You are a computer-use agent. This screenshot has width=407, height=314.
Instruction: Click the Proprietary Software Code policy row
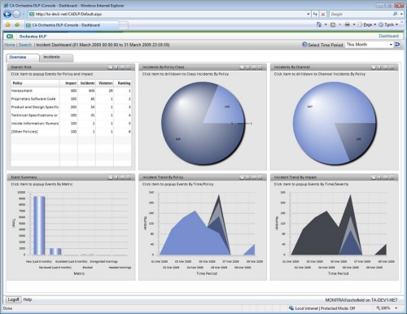click(71, 99)
